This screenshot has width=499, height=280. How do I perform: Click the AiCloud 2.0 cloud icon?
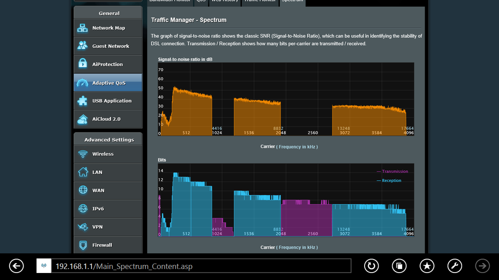tap(82, 119)
